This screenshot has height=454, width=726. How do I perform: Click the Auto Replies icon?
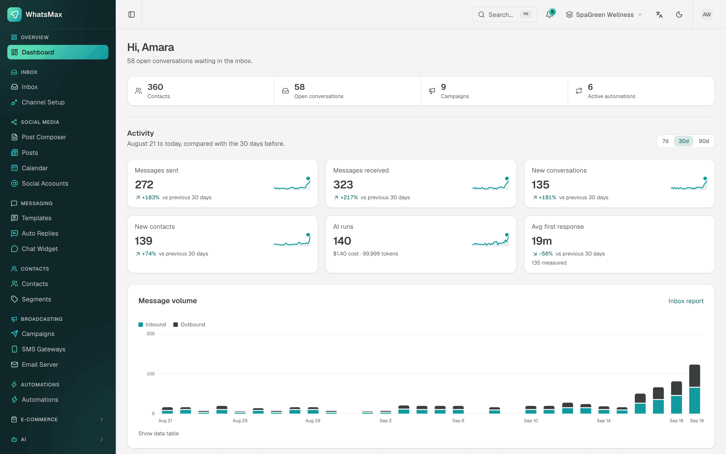pyautogui.click(x=14, y=233)
